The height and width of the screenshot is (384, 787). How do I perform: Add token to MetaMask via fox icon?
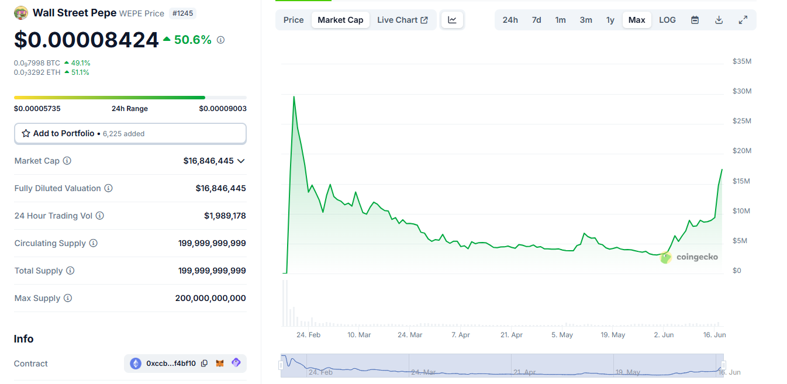[x=220, y=363]
